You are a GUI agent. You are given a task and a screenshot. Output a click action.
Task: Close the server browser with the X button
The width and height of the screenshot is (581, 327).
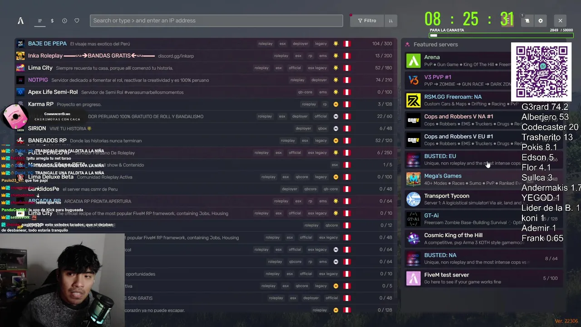coord(560,20)
